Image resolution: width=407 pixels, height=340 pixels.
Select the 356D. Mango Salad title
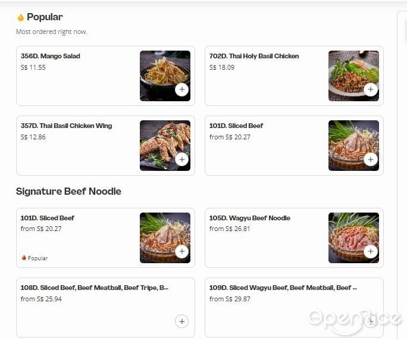click(51, 56)
